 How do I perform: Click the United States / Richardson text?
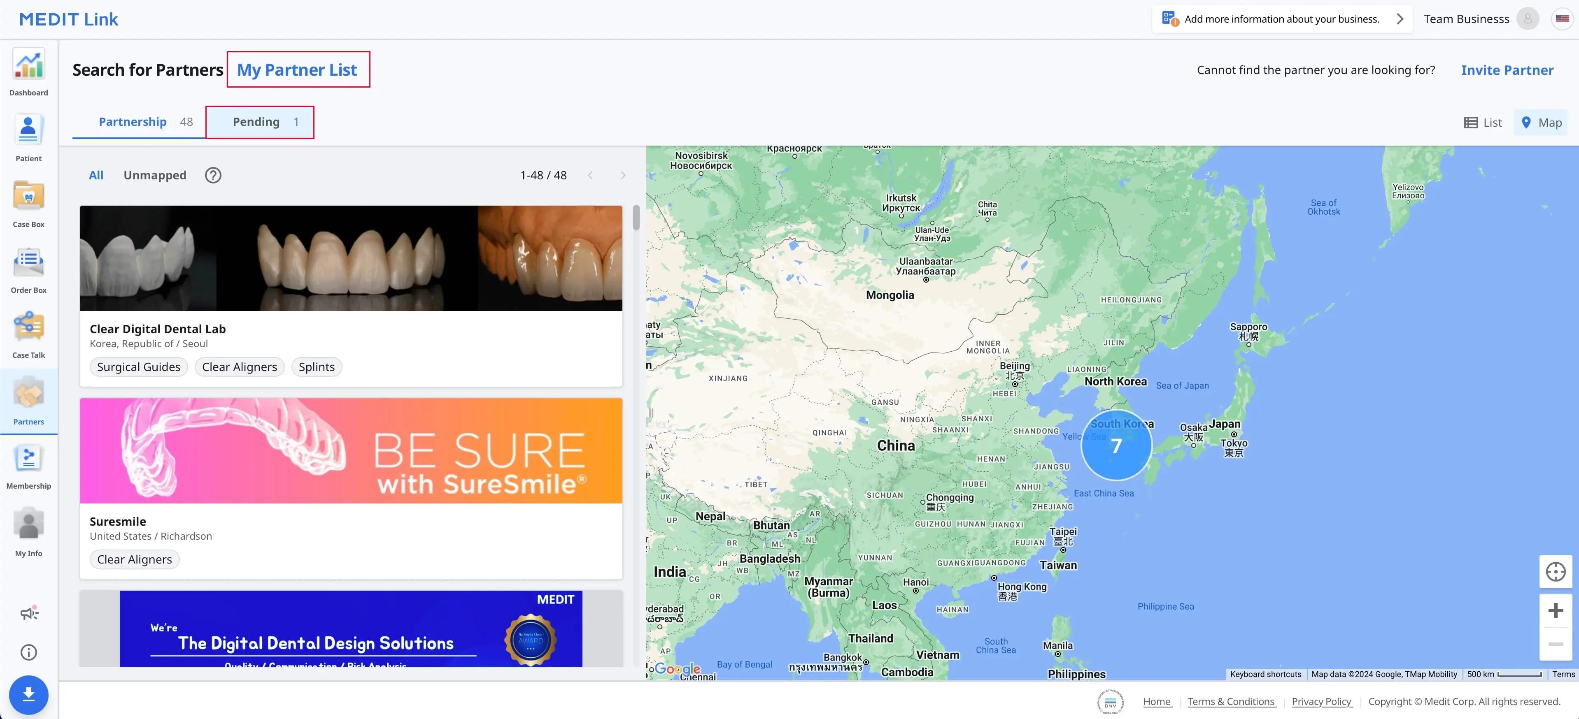point(151,536)
